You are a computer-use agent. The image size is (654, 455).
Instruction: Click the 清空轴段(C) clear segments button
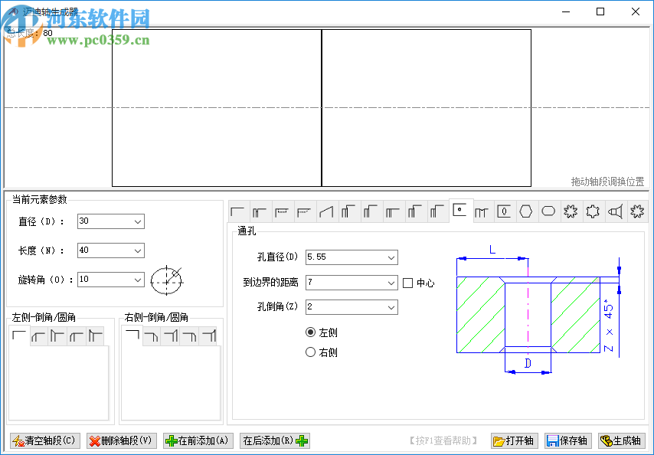(x=44, y=440)
